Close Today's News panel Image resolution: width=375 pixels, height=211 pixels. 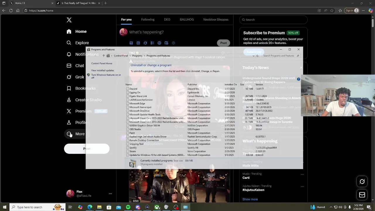(x=301, y=68)
